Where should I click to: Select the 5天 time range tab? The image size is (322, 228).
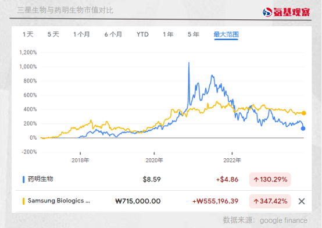tap(53, 34)
